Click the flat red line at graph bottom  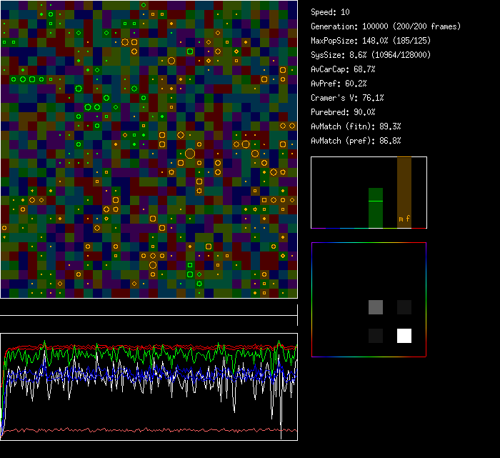point(143,430)
